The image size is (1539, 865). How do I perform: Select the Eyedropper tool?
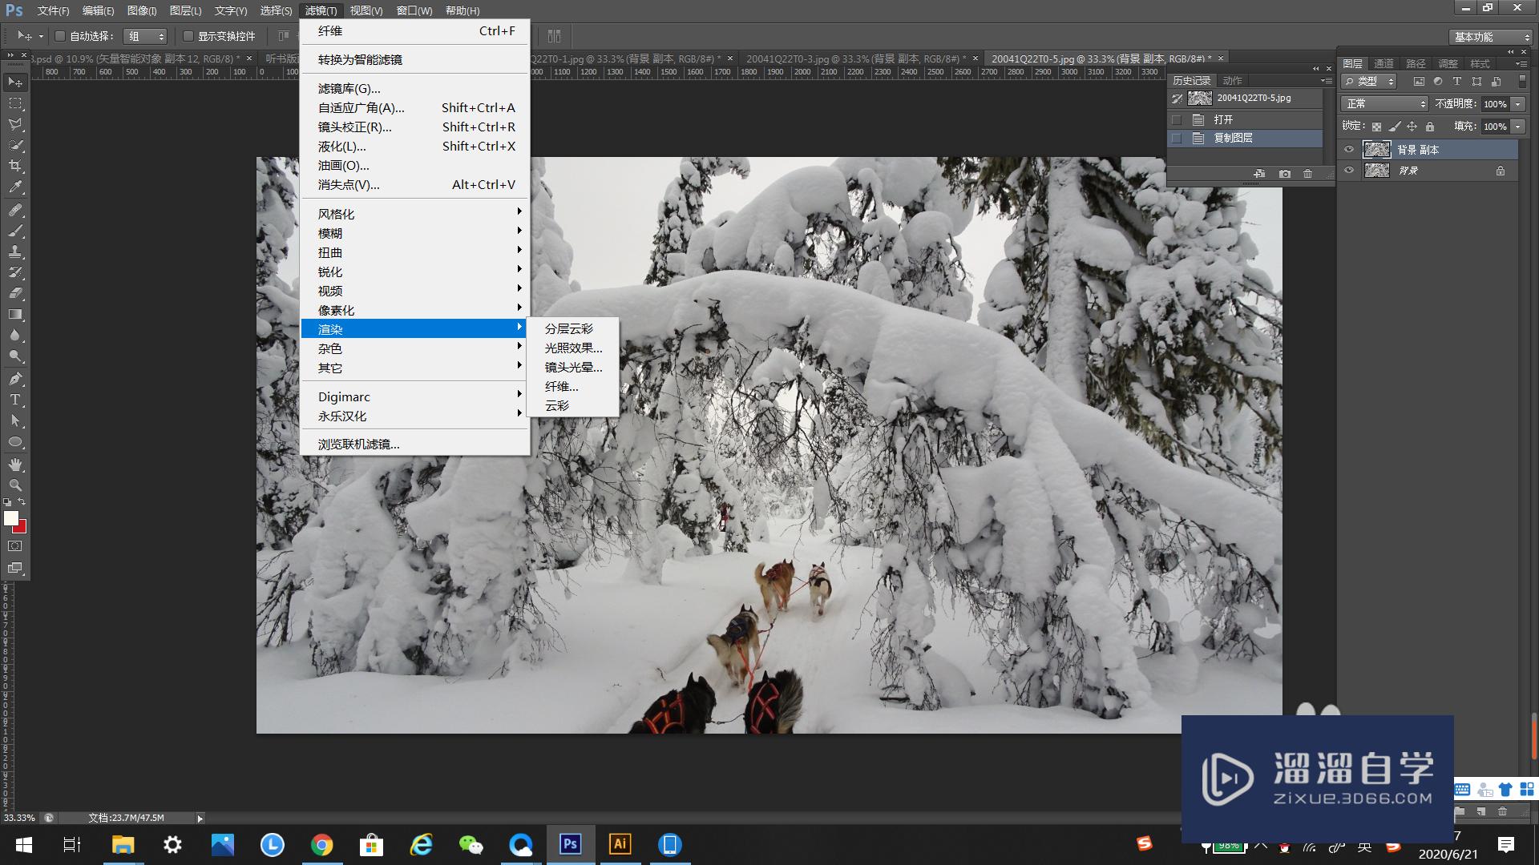14,187
